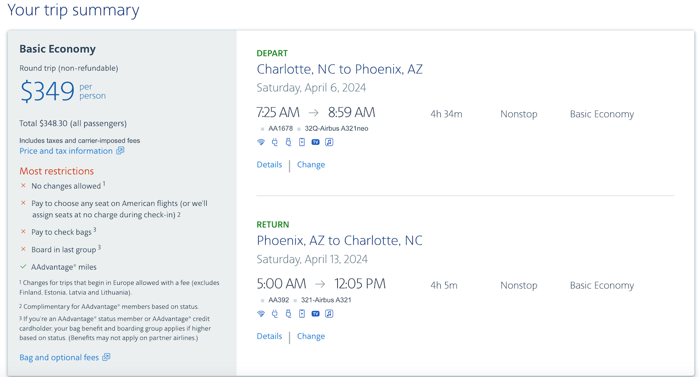Select the music icon on the departing flight
Viewport: 699px width, 377px height.
click(329, 142)
